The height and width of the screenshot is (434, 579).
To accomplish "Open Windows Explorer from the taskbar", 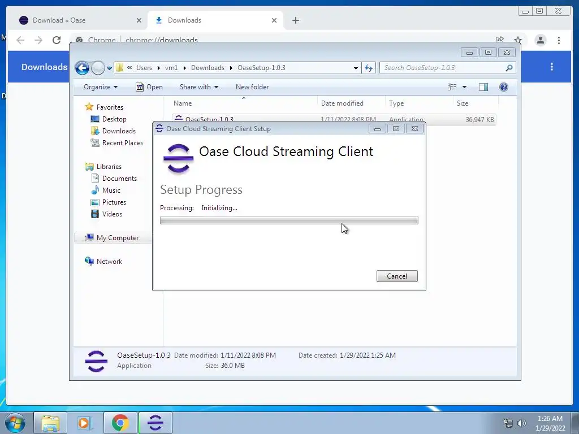I will tap(50, 423).
